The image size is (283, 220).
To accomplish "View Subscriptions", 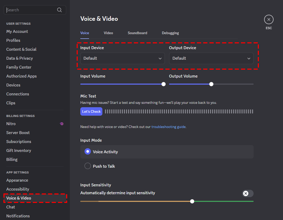I will (19, 142).
